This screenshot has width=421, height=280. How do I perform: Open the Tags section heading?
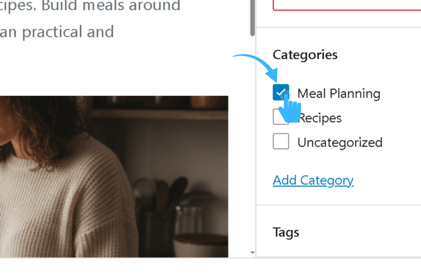286,232
